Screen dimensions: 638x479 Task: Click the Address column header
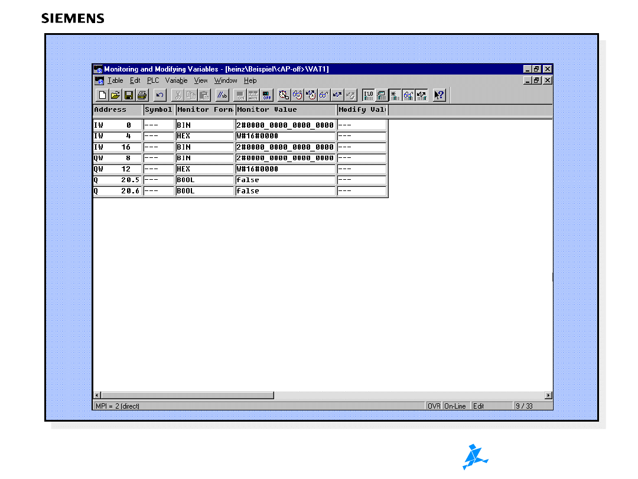tap(118, 110)
